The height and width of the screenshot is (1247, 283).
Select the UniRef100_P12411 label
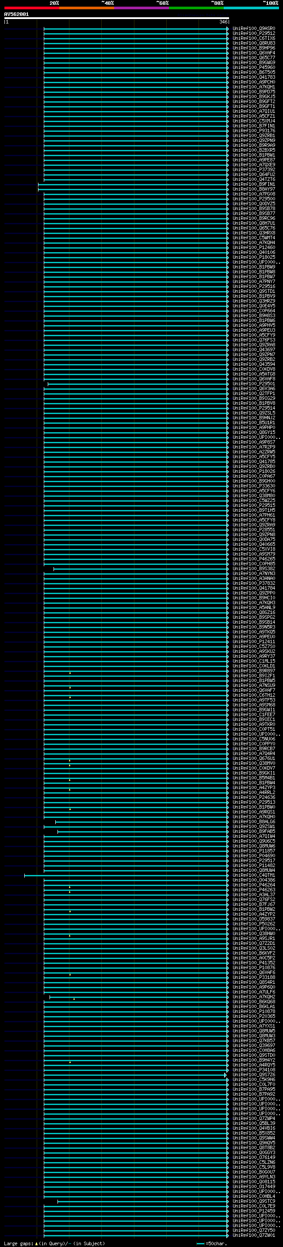253,642
